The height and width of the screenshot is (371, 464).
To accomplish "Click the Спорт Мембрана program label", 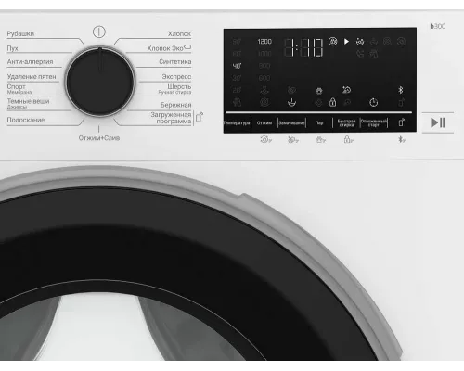I will click(x=19, y=89).
